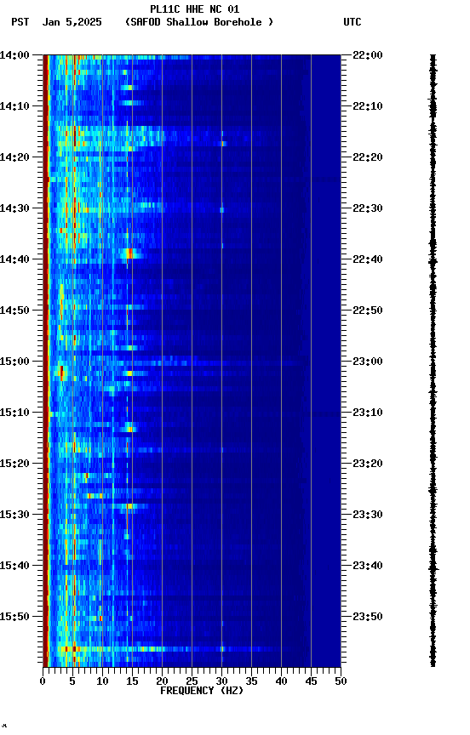Screen dimensions: 470x735
Task: Click the 22:40 UTC time label
Action: click(368, 259)
